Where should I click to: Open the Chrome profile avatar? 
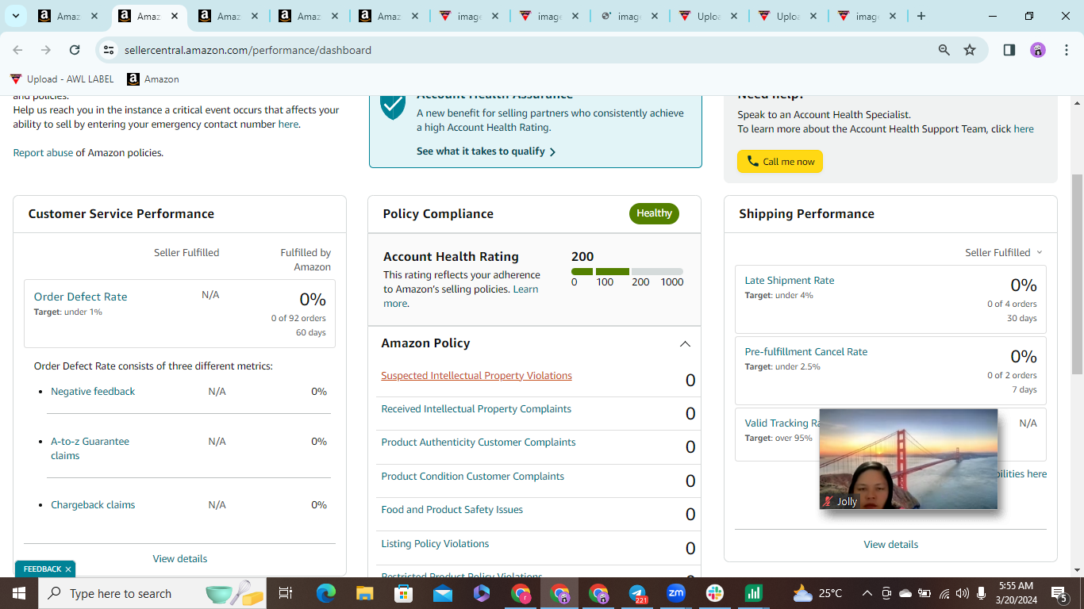pyautogui.click(x=1038, y=50)
